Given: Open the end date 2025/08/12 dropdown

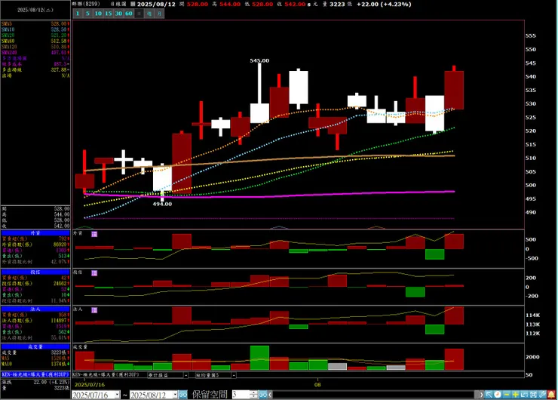Looking at the screenshot, I should coord(175,395).
